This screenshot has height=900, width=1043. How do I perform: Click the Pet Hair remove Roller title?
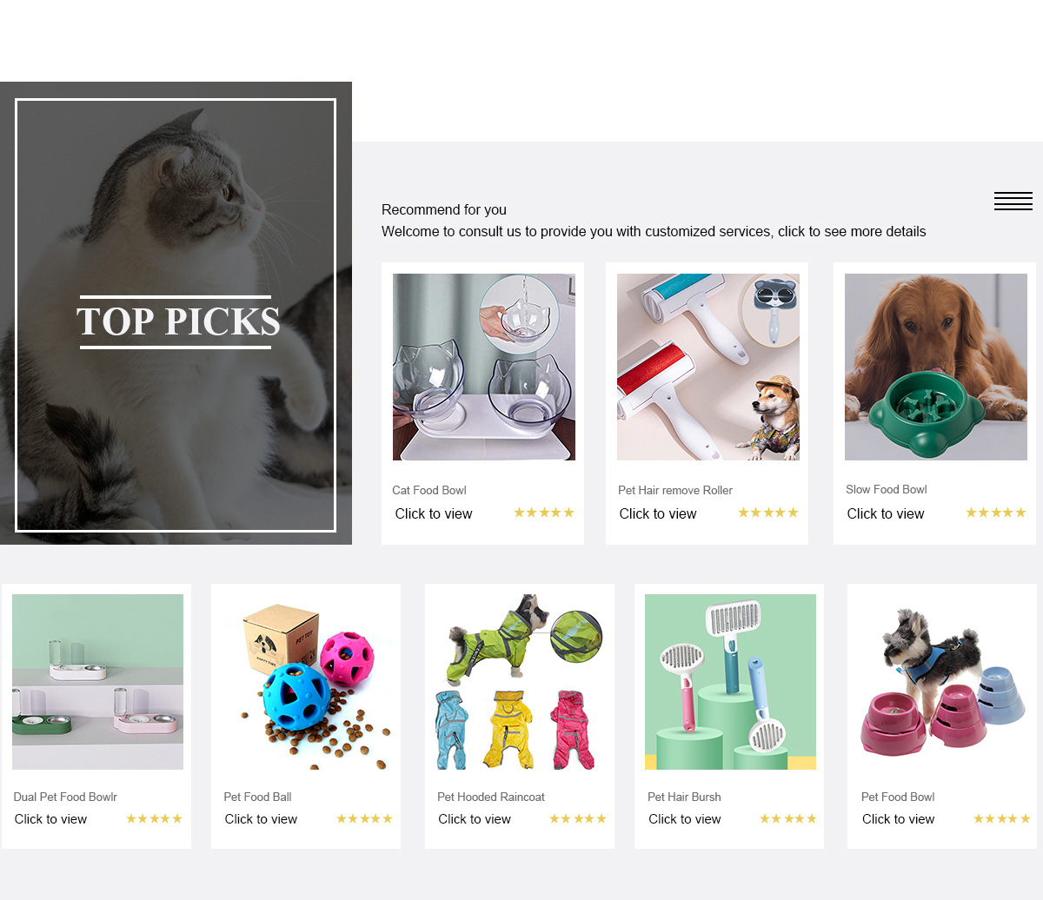click(675, 490)
